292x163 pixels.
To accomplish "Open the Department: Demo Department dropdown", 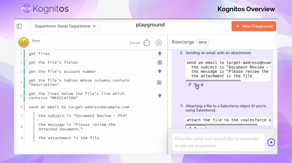I will [x=65, y=26].
